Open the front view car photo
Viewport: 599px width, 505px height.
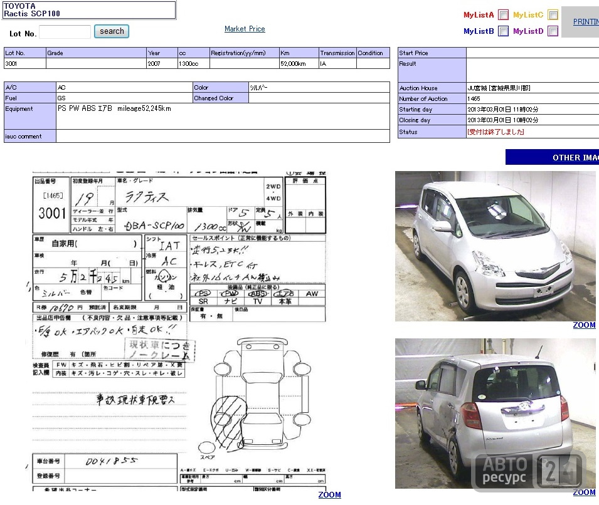click(495, 246)
